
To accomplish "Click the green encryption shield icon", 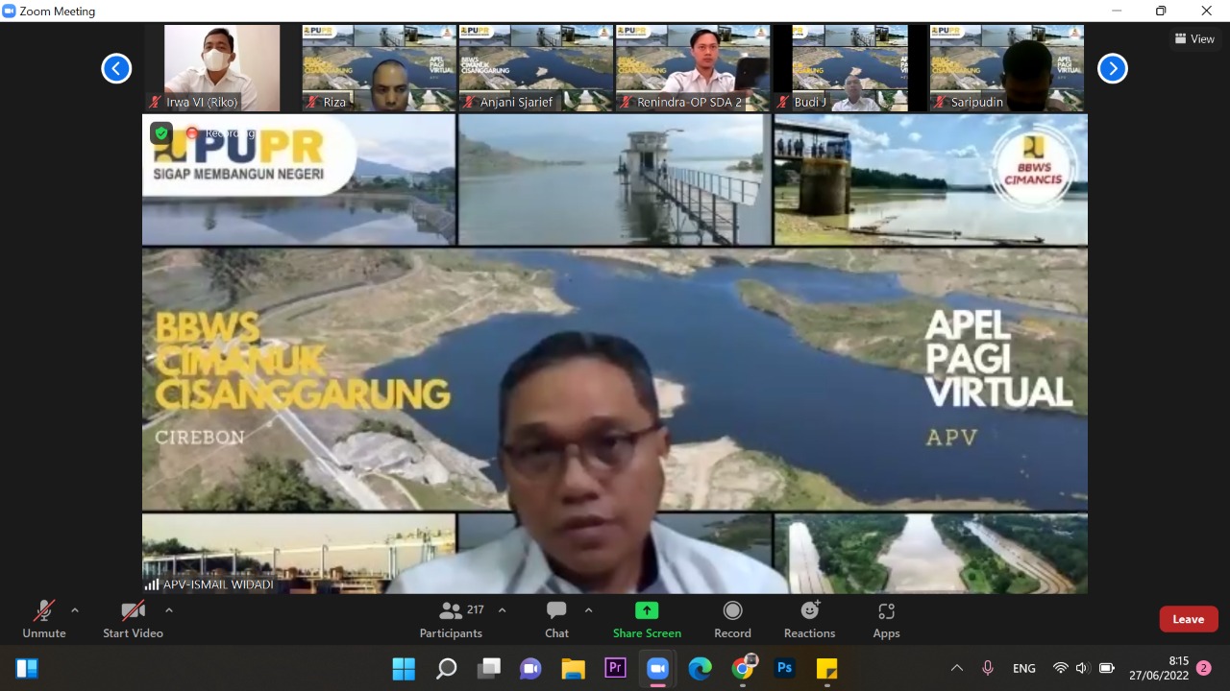I will [160, 133].
